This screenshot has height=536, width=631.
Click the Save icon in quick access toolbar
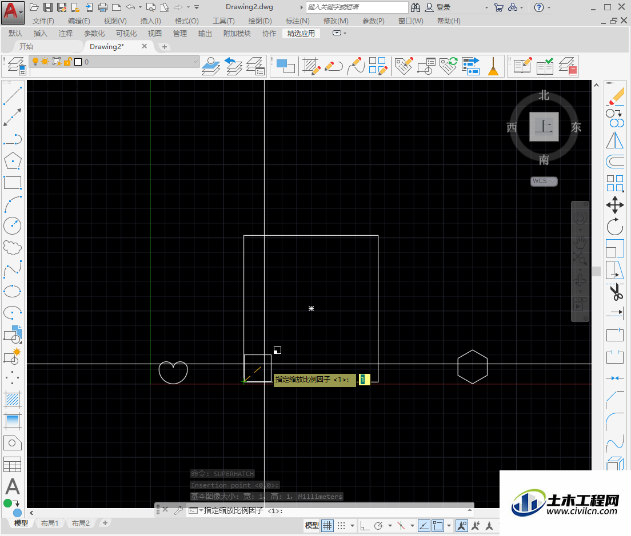pos(48,7)
